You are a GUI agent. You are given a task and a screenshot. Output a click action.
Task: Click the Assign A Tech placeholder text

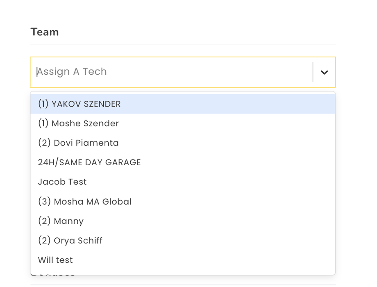click(x=73, y=72)
